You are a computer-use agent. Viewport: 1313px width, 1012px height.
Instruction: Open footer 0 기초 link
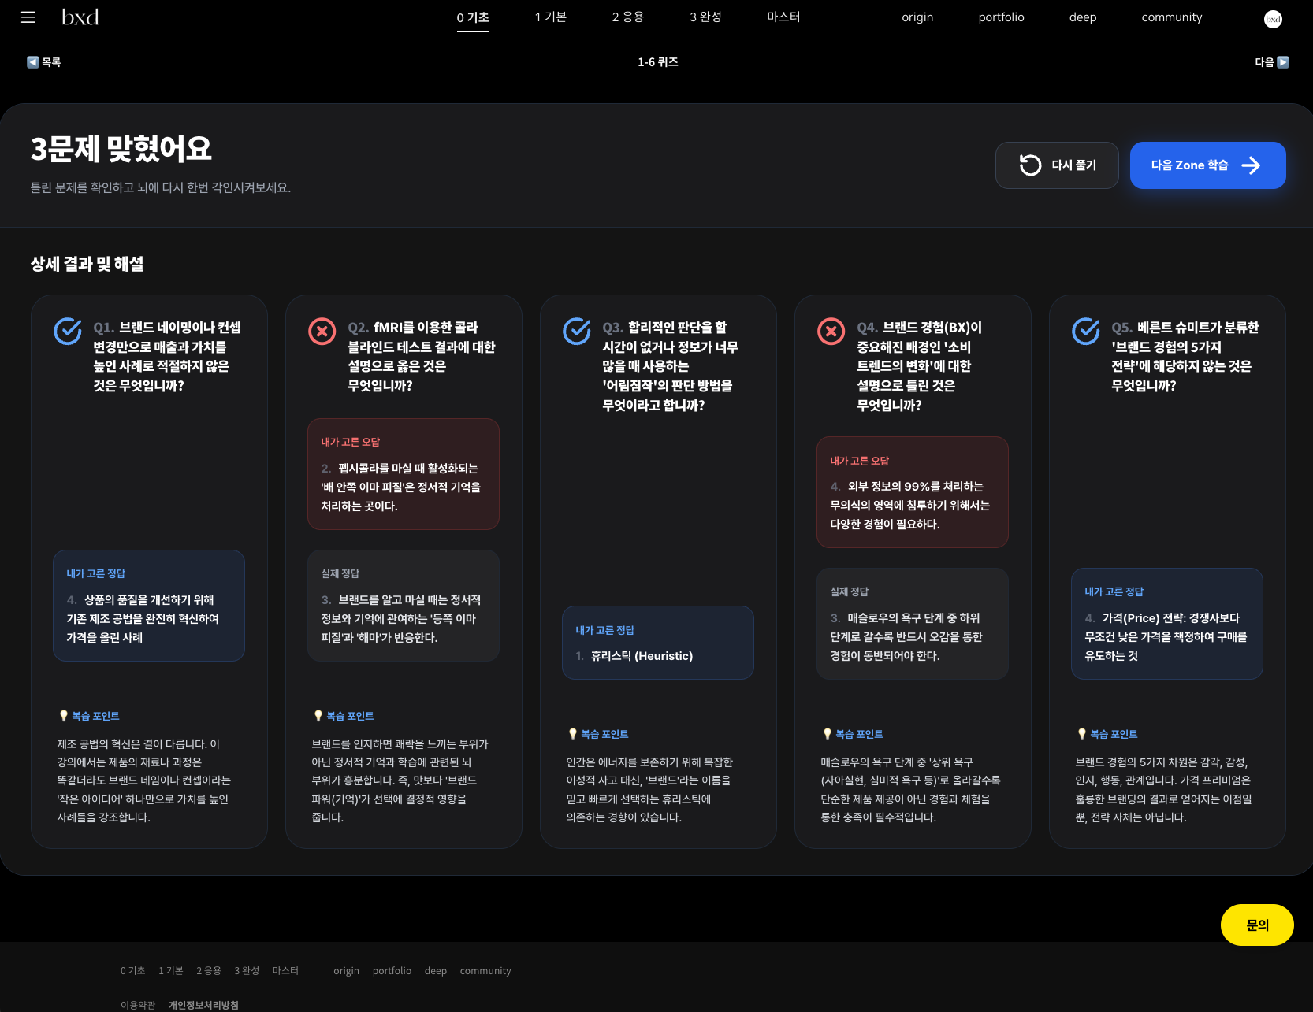(133, 971)
